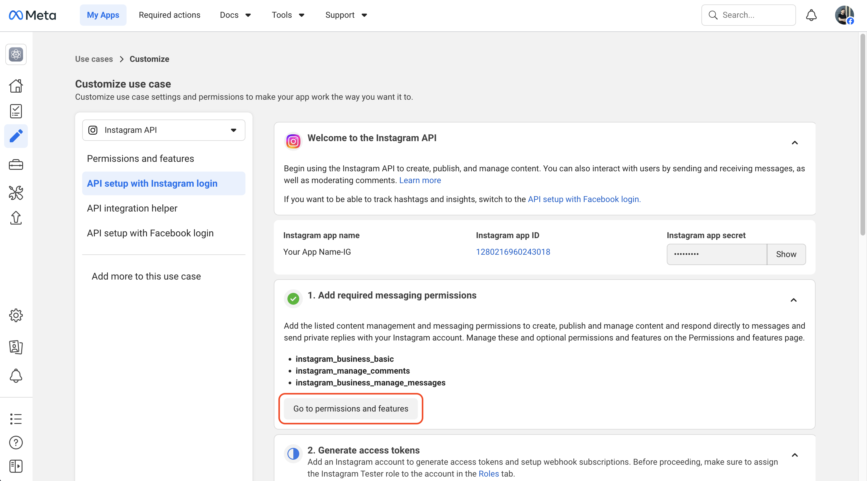Open the publish upload arrow sidebar icon
The height and width of the screenshot is (481, 867).
tap(16, 218)
